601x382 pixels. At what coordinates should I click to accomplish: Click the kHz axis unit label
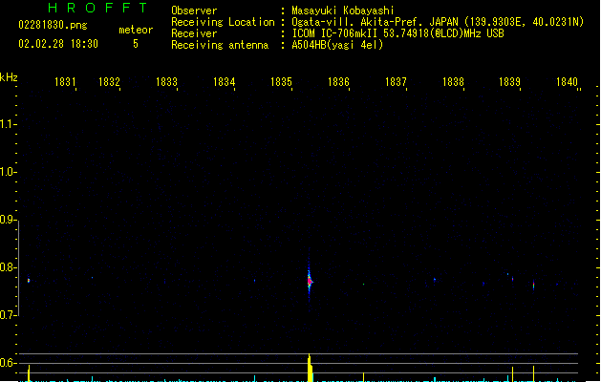click(x=9, y=77)
